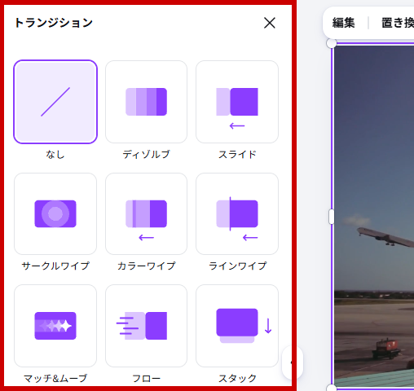Select the フロー flow transition
414x391 pixels.
point(146,326)
